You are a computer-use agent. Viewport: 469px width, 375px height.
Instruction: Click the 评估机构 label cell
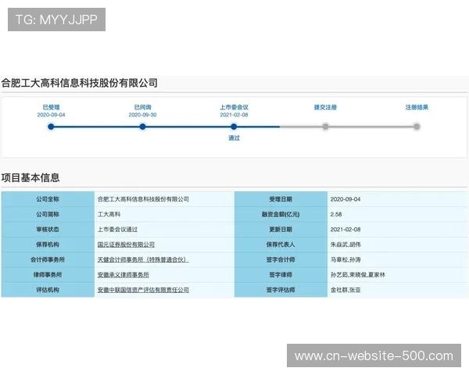click(48, 290)
